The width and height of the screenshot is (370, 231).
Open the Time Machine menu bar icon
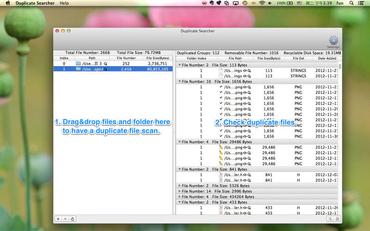[245, 3]
